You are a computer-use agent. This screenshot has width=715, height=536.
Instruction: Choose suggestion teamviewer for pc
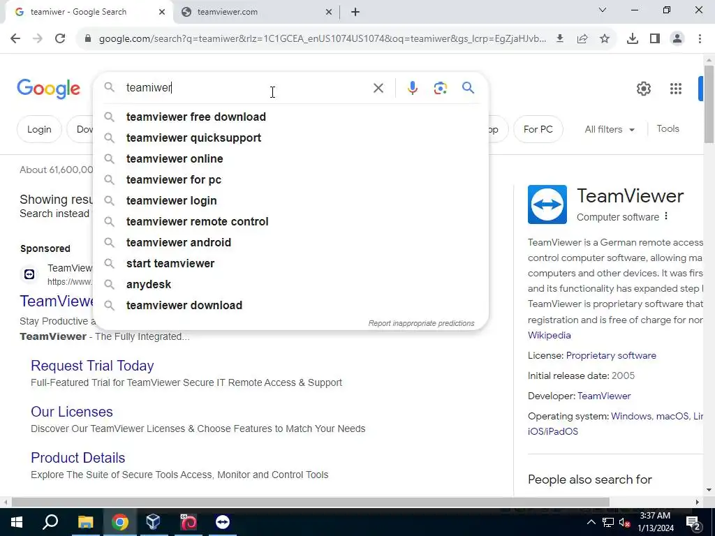coord(291,179)
